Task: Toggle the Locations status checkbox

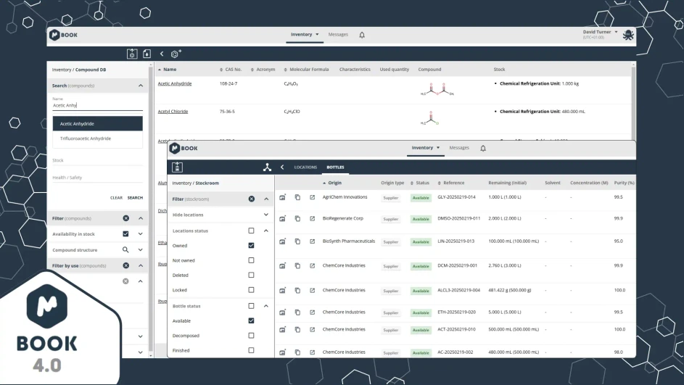Action: [251, 231]
